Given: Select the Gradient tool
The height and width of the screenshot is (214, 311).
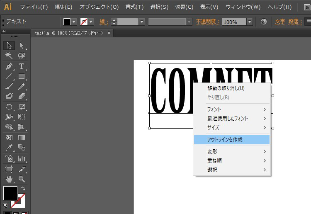Looking at the screenshot, I should 22,138.
